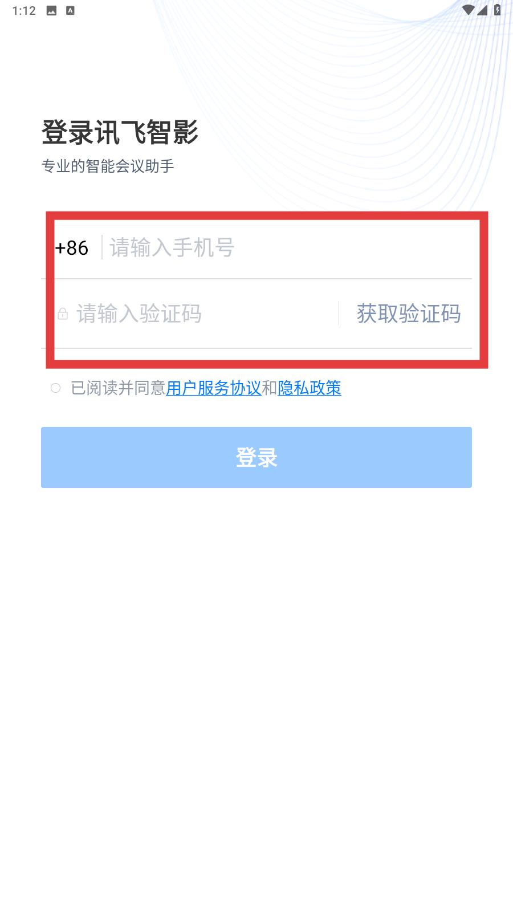Tap the keyboard A icon in status bar
The height and width of the screenshot is (912, 513).
(70, 10)
